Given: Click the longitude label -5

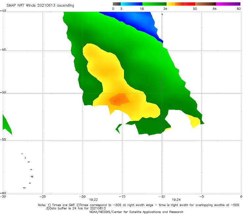Looking at the screenshot, I should 201,197.
